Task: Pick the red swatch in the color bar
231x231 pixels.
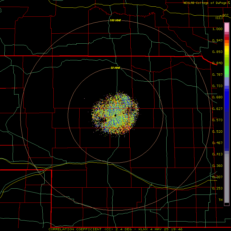Action: [227, 38]
